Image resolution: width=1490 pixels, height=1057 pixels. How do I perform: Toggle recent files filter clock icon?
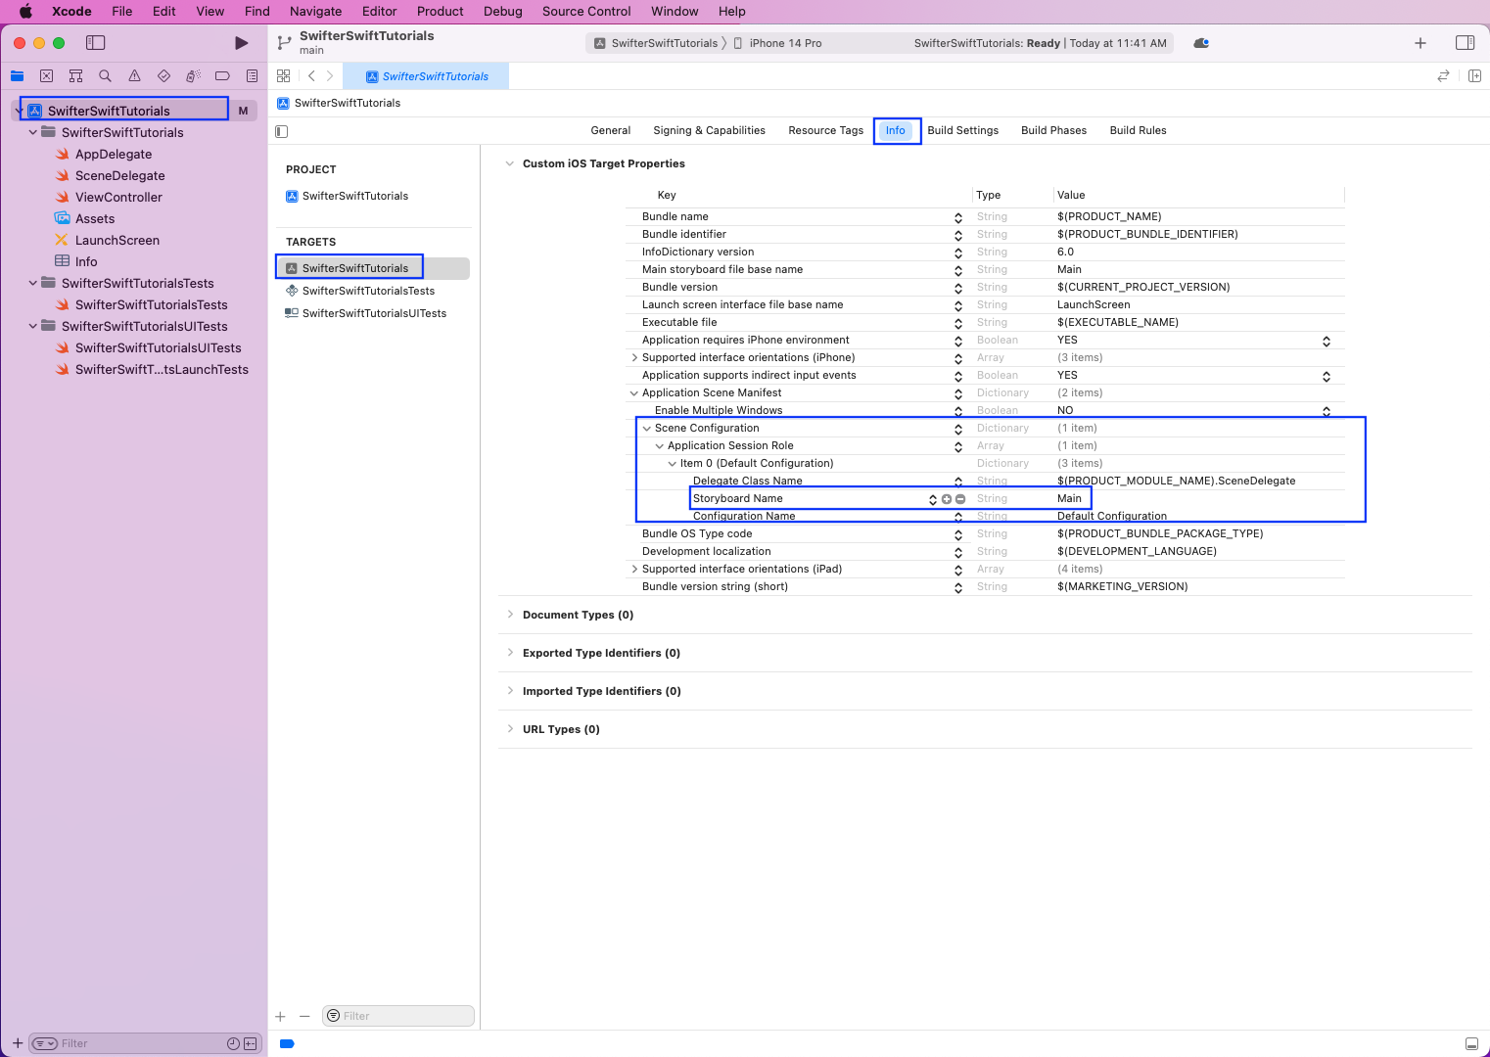(233, 1044)
